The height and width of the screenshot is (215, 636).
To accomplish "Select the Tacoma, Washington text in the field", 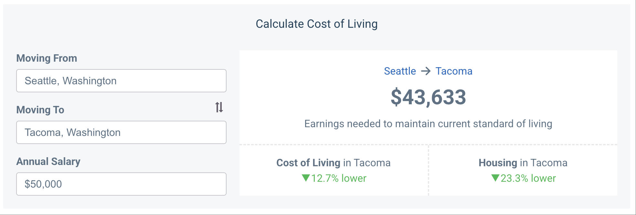I will click(72, 132).
